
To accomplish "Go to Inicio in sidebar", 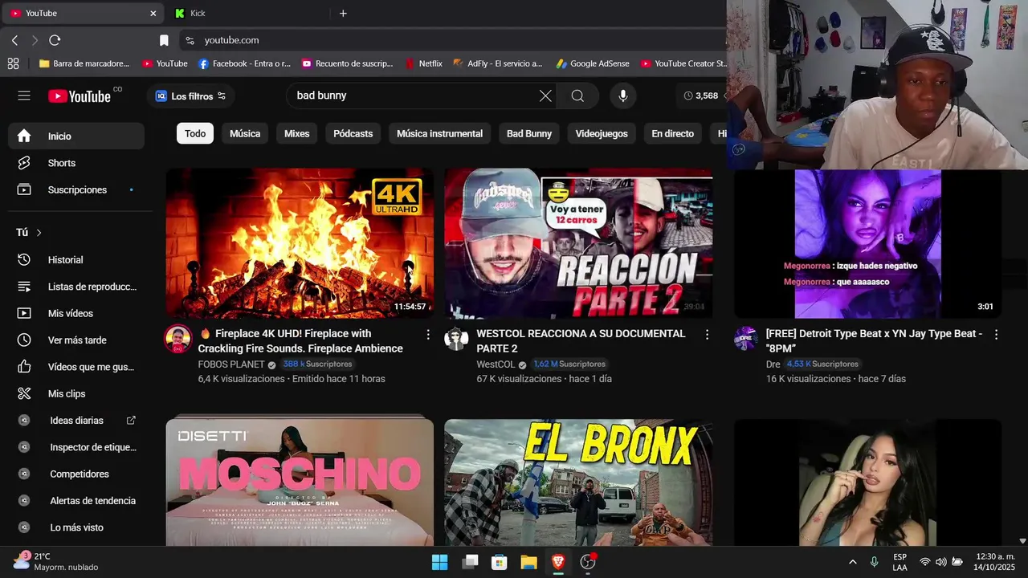I will [x=76, y=136].
